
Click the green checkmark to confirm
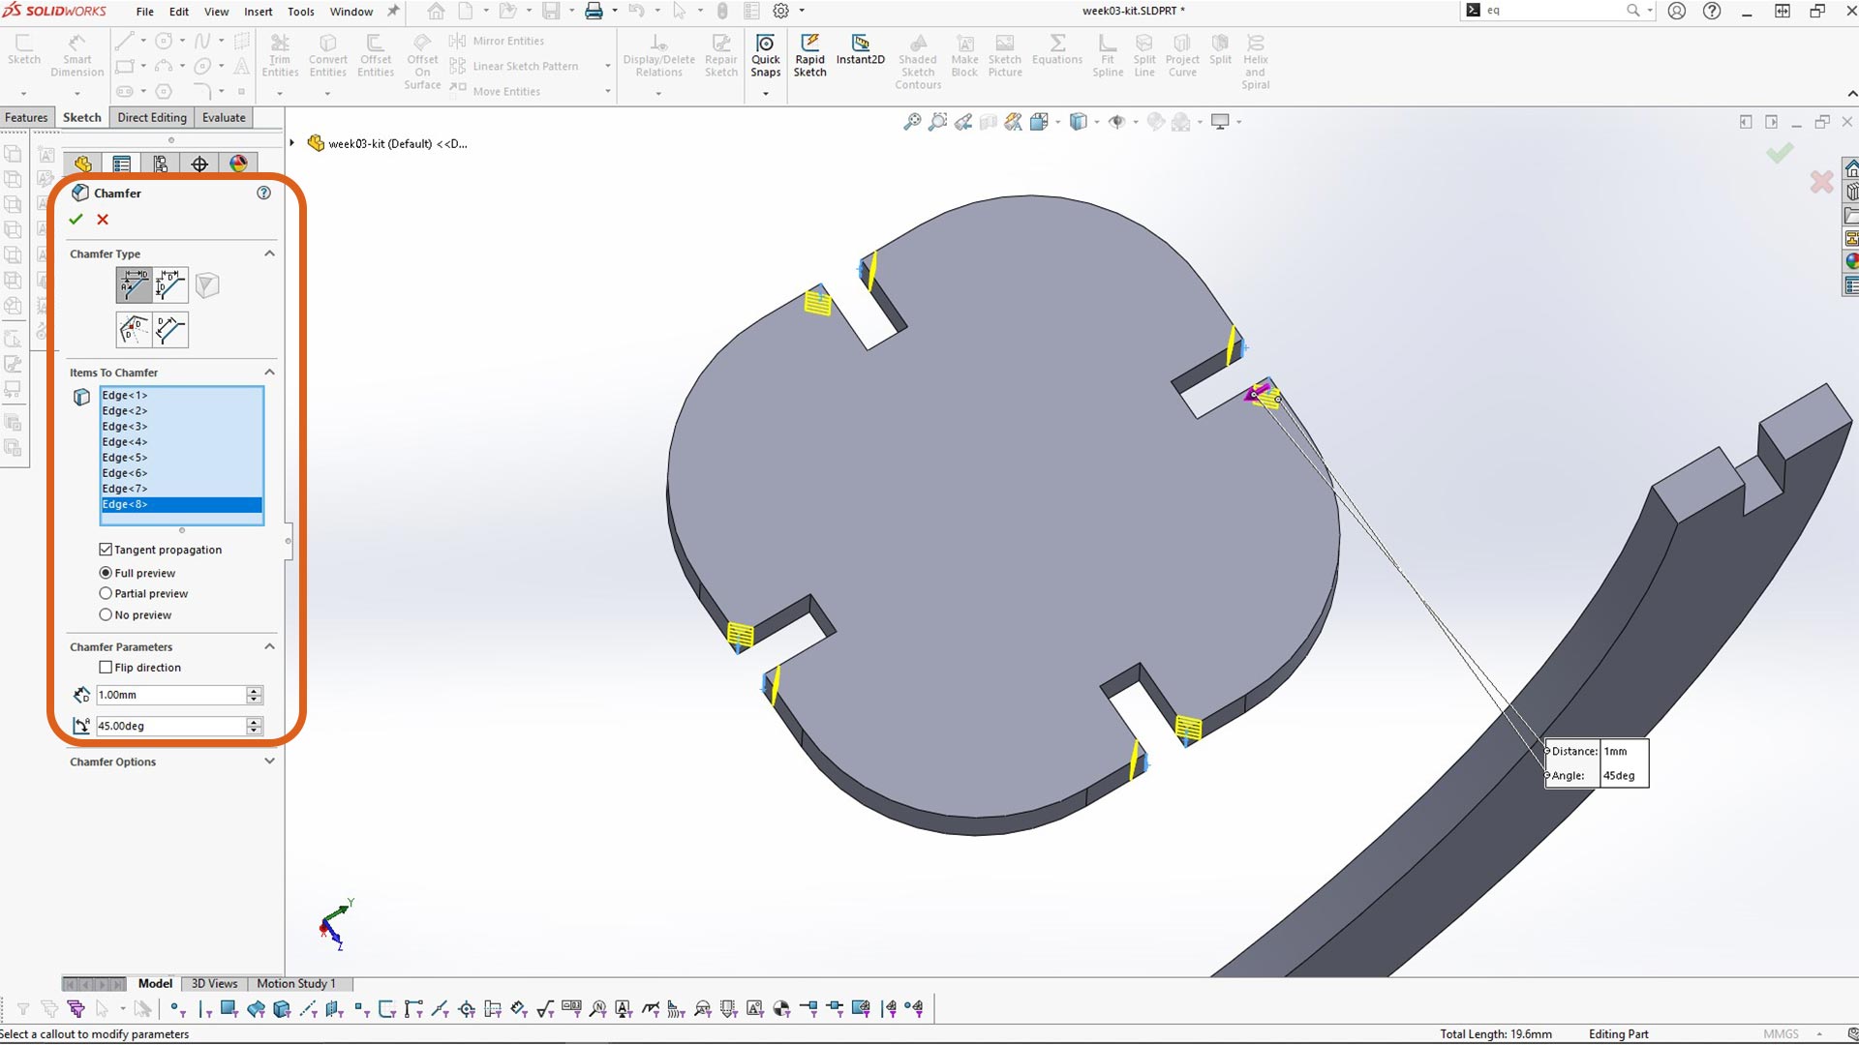pyautogui.click(x=76, y=220)
